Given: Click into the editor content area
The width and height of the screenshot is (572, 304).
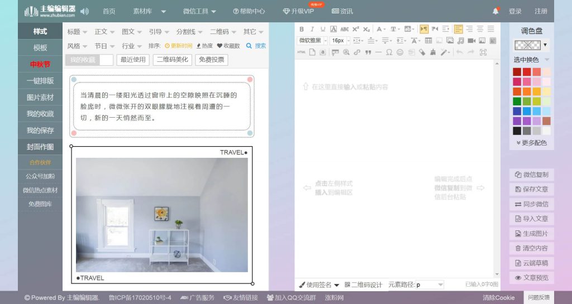Looking at the screenshot, I should 395,170.
